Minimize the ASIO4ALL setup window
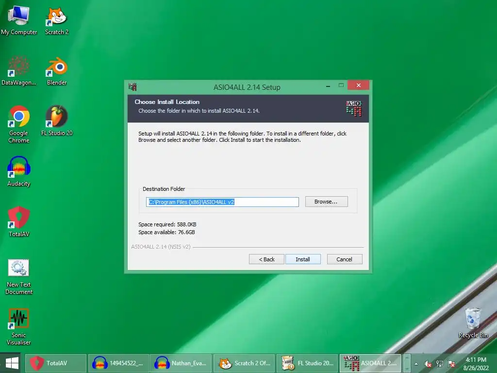Screen dimensions: 497x373 click(328, 85)
